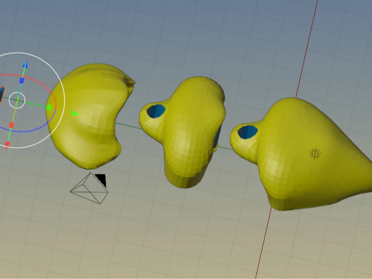
Task: Click the blue opening on the right mesh
Action: coord(247,131)
